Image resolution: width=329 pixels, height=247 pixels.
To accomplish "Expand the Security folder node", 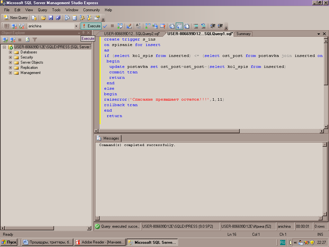I will 10,57.
